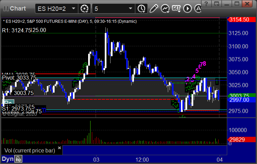The height and width of the screenshot is (164, 257).
Task: Click the Chart window title
Action: pyautogui.click(x=18, y=9)
